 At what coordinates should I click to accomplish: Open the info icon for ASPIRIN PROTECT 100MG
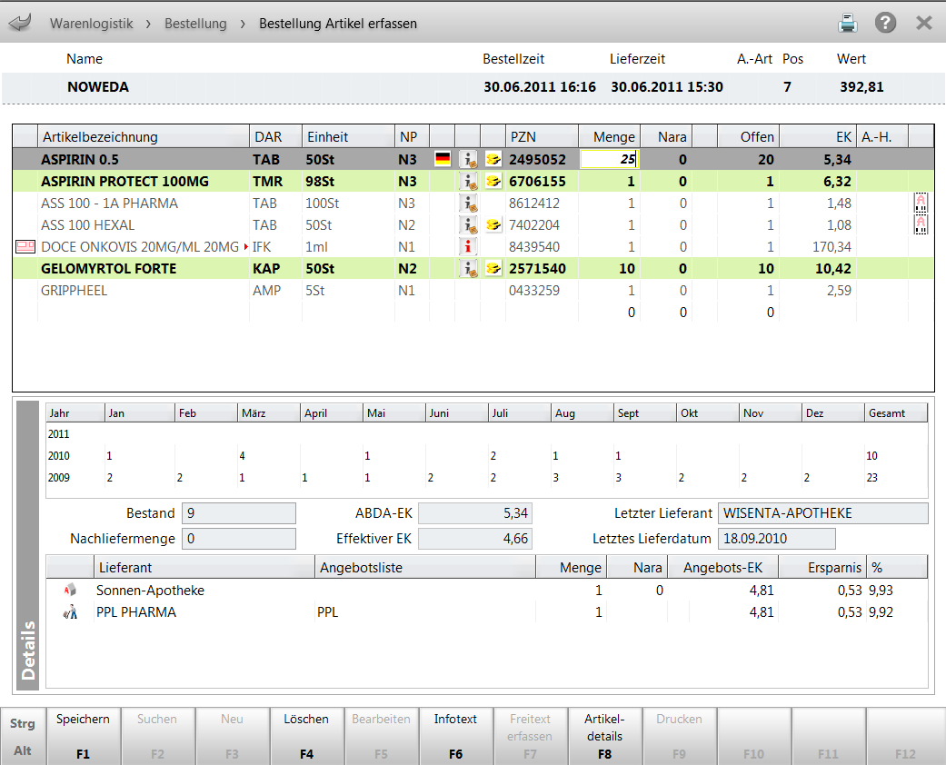468,181
